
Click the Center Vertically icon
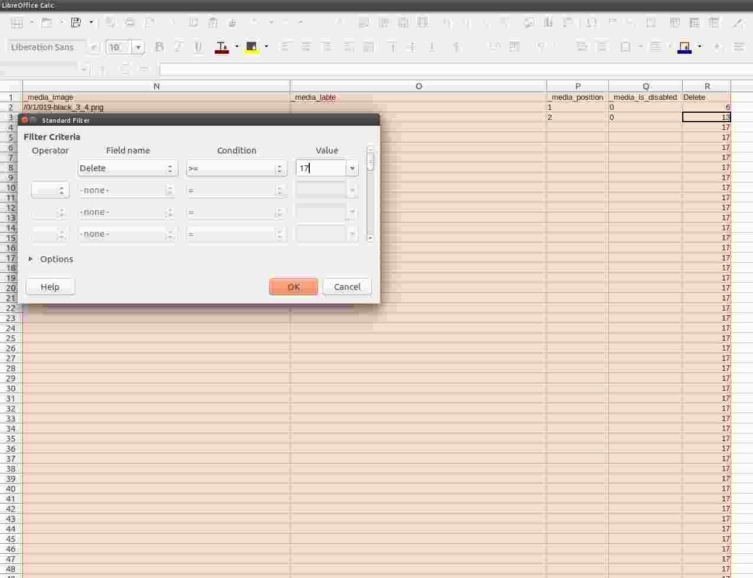coord(411,47)
